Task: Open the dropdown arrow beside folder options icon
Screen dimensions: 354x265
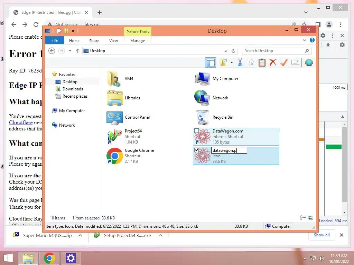Action: point(232,62)
